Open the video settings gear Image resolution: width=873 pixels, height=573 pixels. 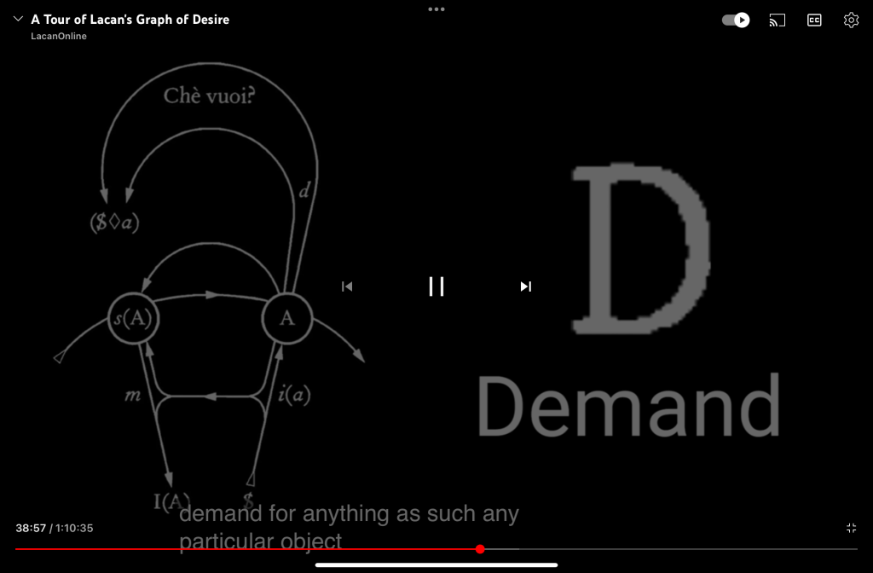(851, 20)
